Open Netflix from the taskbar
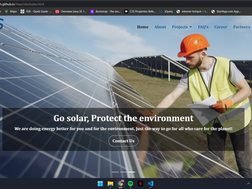Image resolution: width=252 pixels, height=189 pixels. pos(140,183)
